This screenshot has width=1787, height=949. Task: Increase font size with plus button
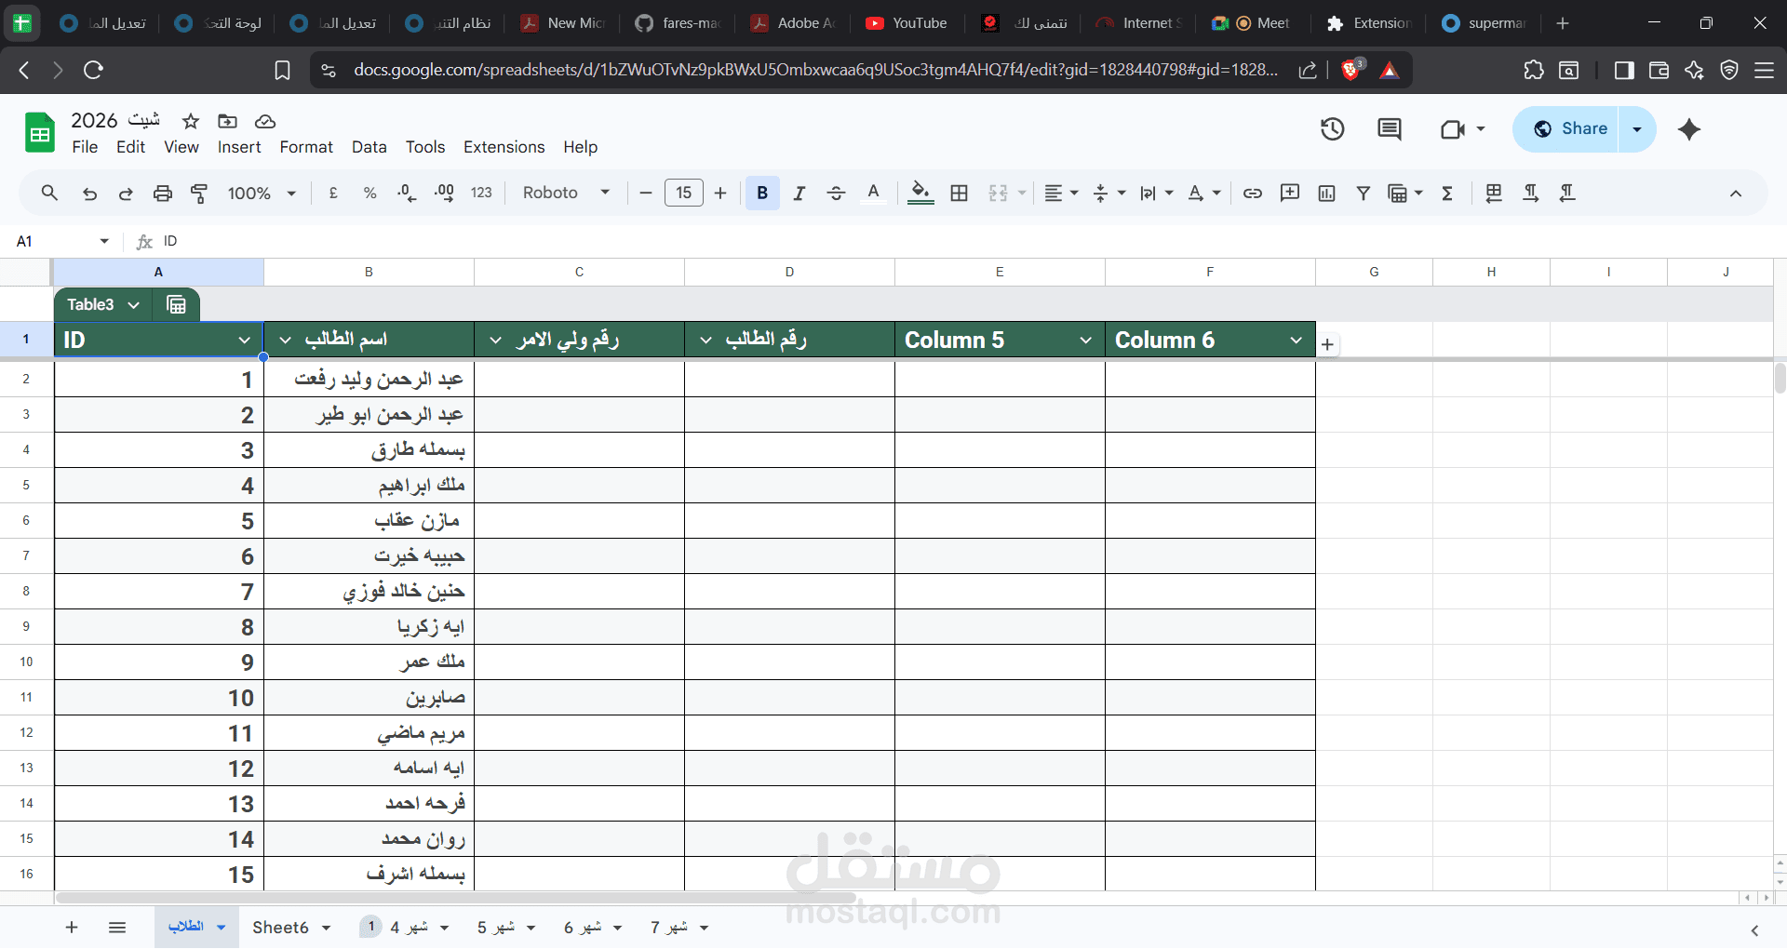720,193
